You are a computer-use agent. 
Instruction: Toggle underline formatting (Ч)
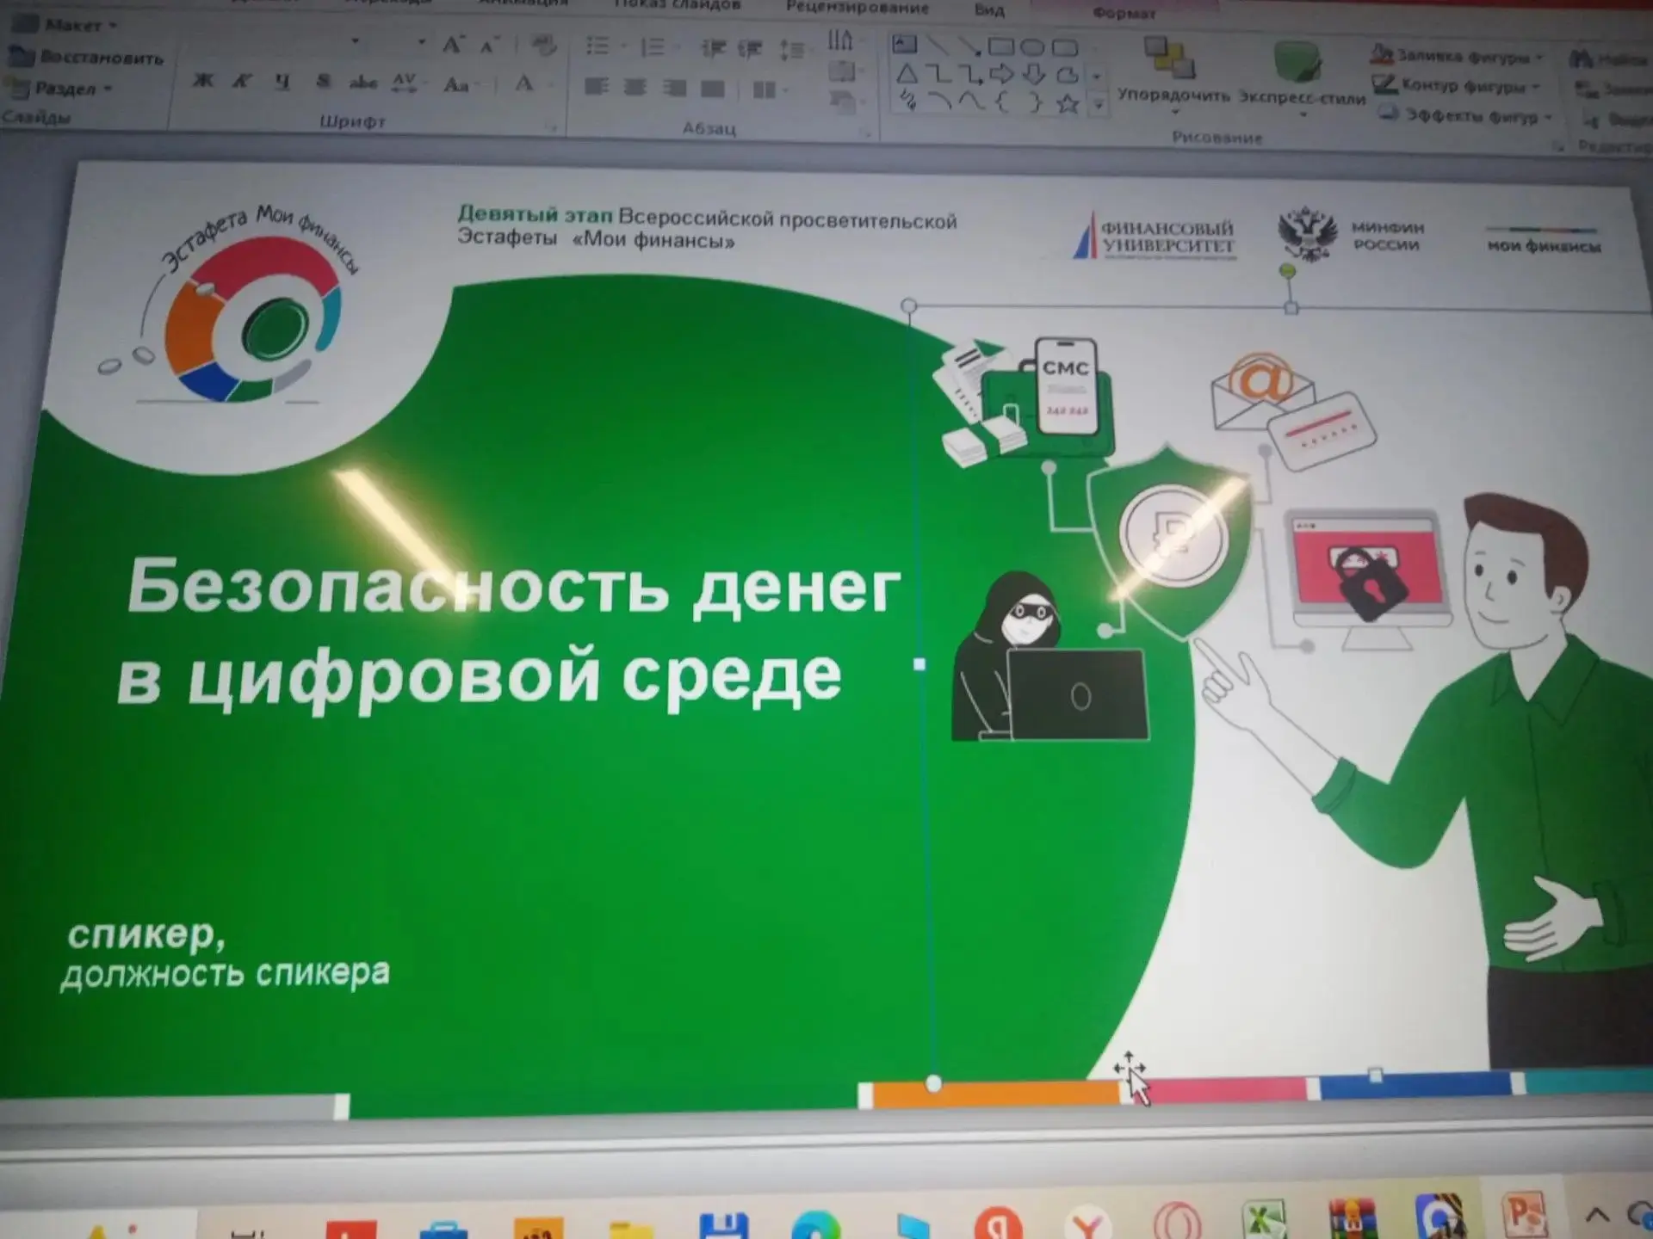click(282, 82)
